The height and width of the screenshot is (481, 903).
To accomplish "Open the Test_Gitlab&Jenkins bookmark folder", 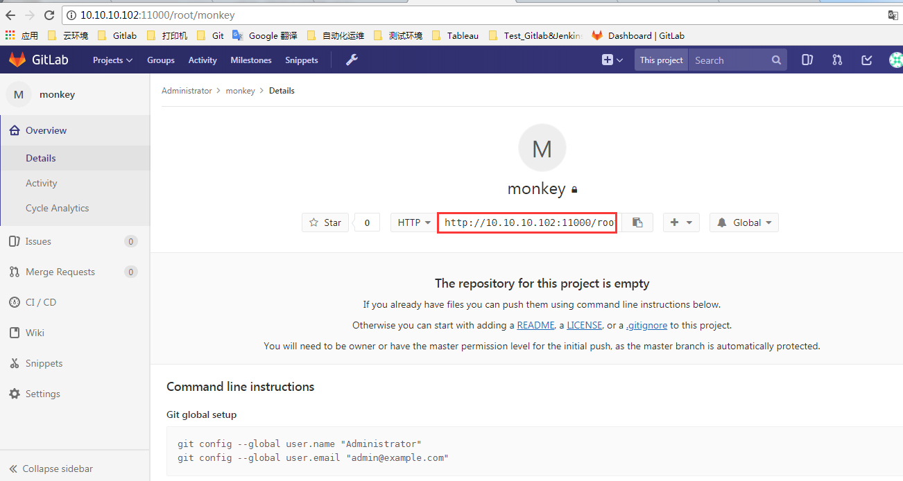I will pyautogui.click(x=535, y=35).
